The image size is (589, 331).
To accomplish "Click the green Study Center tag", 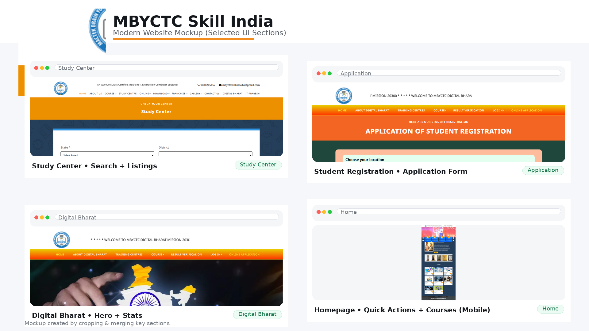I will tap(258, 165).
